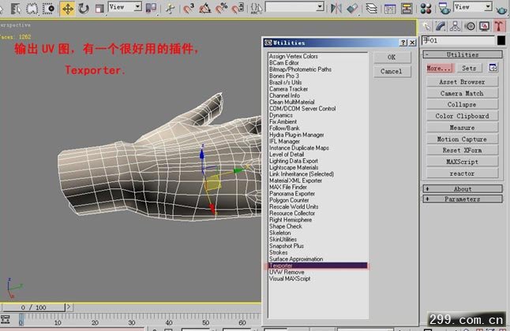This screenshot has height=331, width=510.
Task: Activate Select and Manipulate tool
Action: click(x=170, y=8)
